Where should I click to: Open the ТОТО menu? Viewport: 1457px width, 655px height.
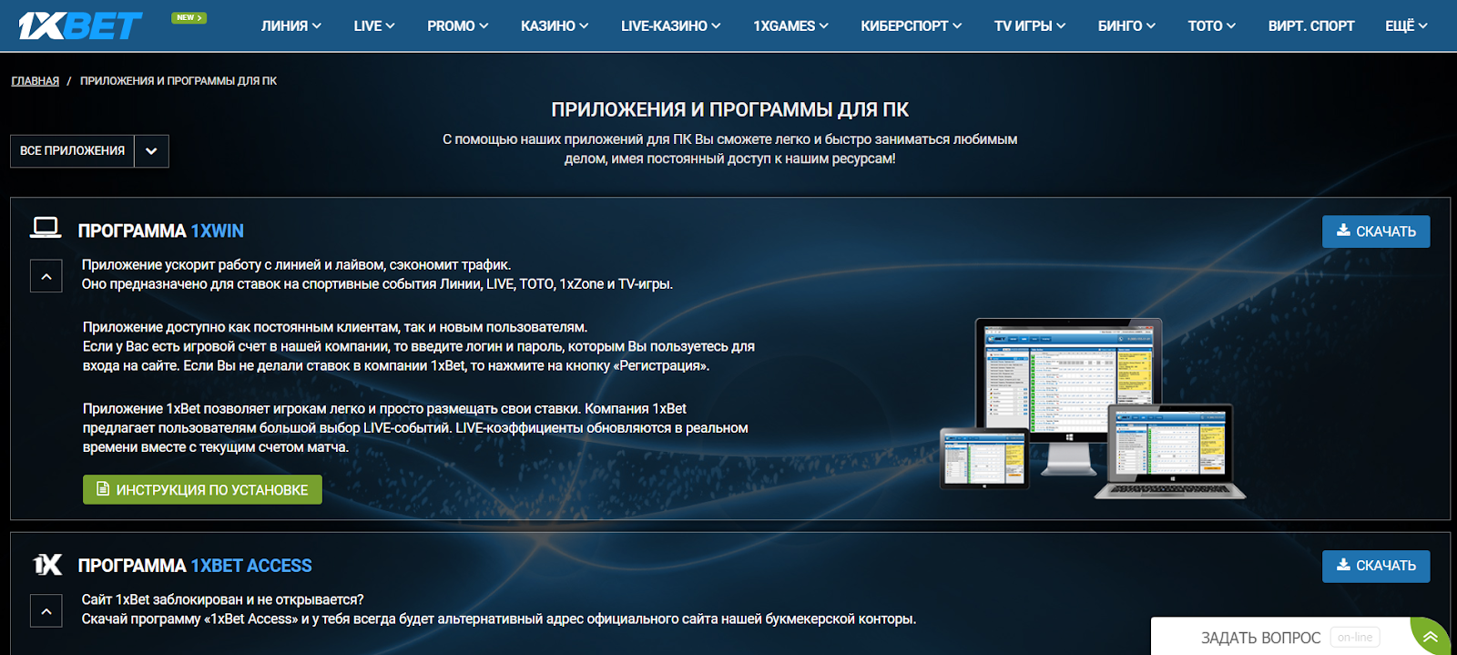click(1212, 26)
